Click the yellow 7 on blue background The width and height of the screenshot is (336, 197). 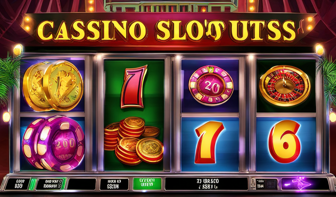[x=209, y=142]
